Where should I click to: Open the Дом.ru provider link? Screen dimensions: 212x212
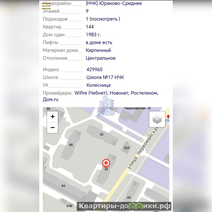tap(51, 99)
